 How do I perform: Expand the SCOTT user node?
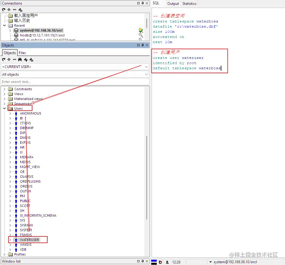(x=10, y=206)
